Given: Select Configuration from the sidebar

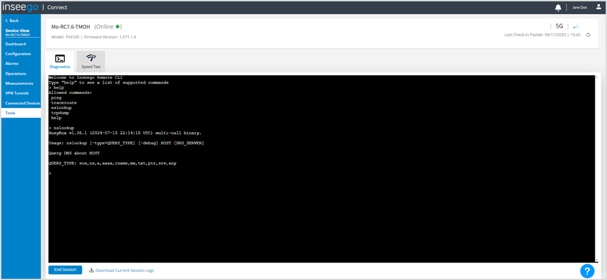Looking at the screenshot, I should (x=18, y=54).
